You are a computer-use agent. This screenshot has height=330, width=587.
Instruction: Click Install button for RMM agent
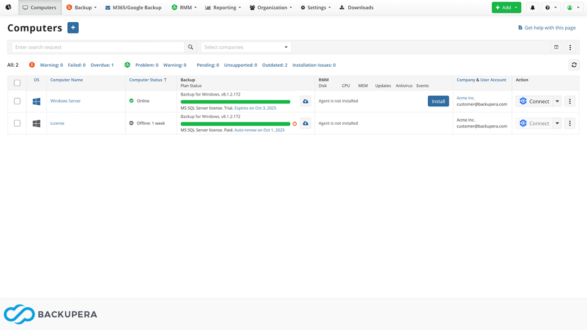tap(438, 101)
